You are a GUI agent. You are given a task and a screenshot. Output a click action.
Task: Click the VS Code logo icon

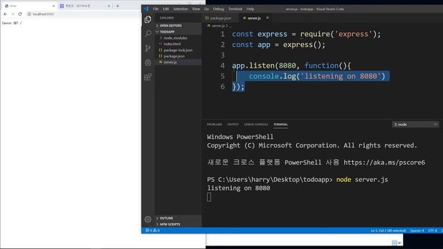click(x=146, y=9)
